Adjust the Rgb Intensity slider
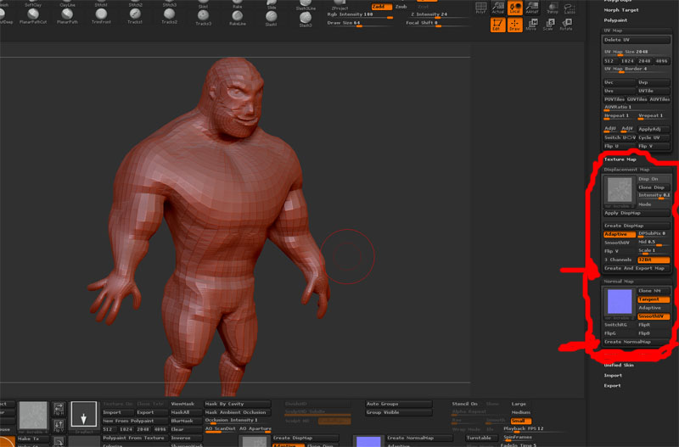The width and height of the screenshot is (679, 447). (x=358, y=15)
